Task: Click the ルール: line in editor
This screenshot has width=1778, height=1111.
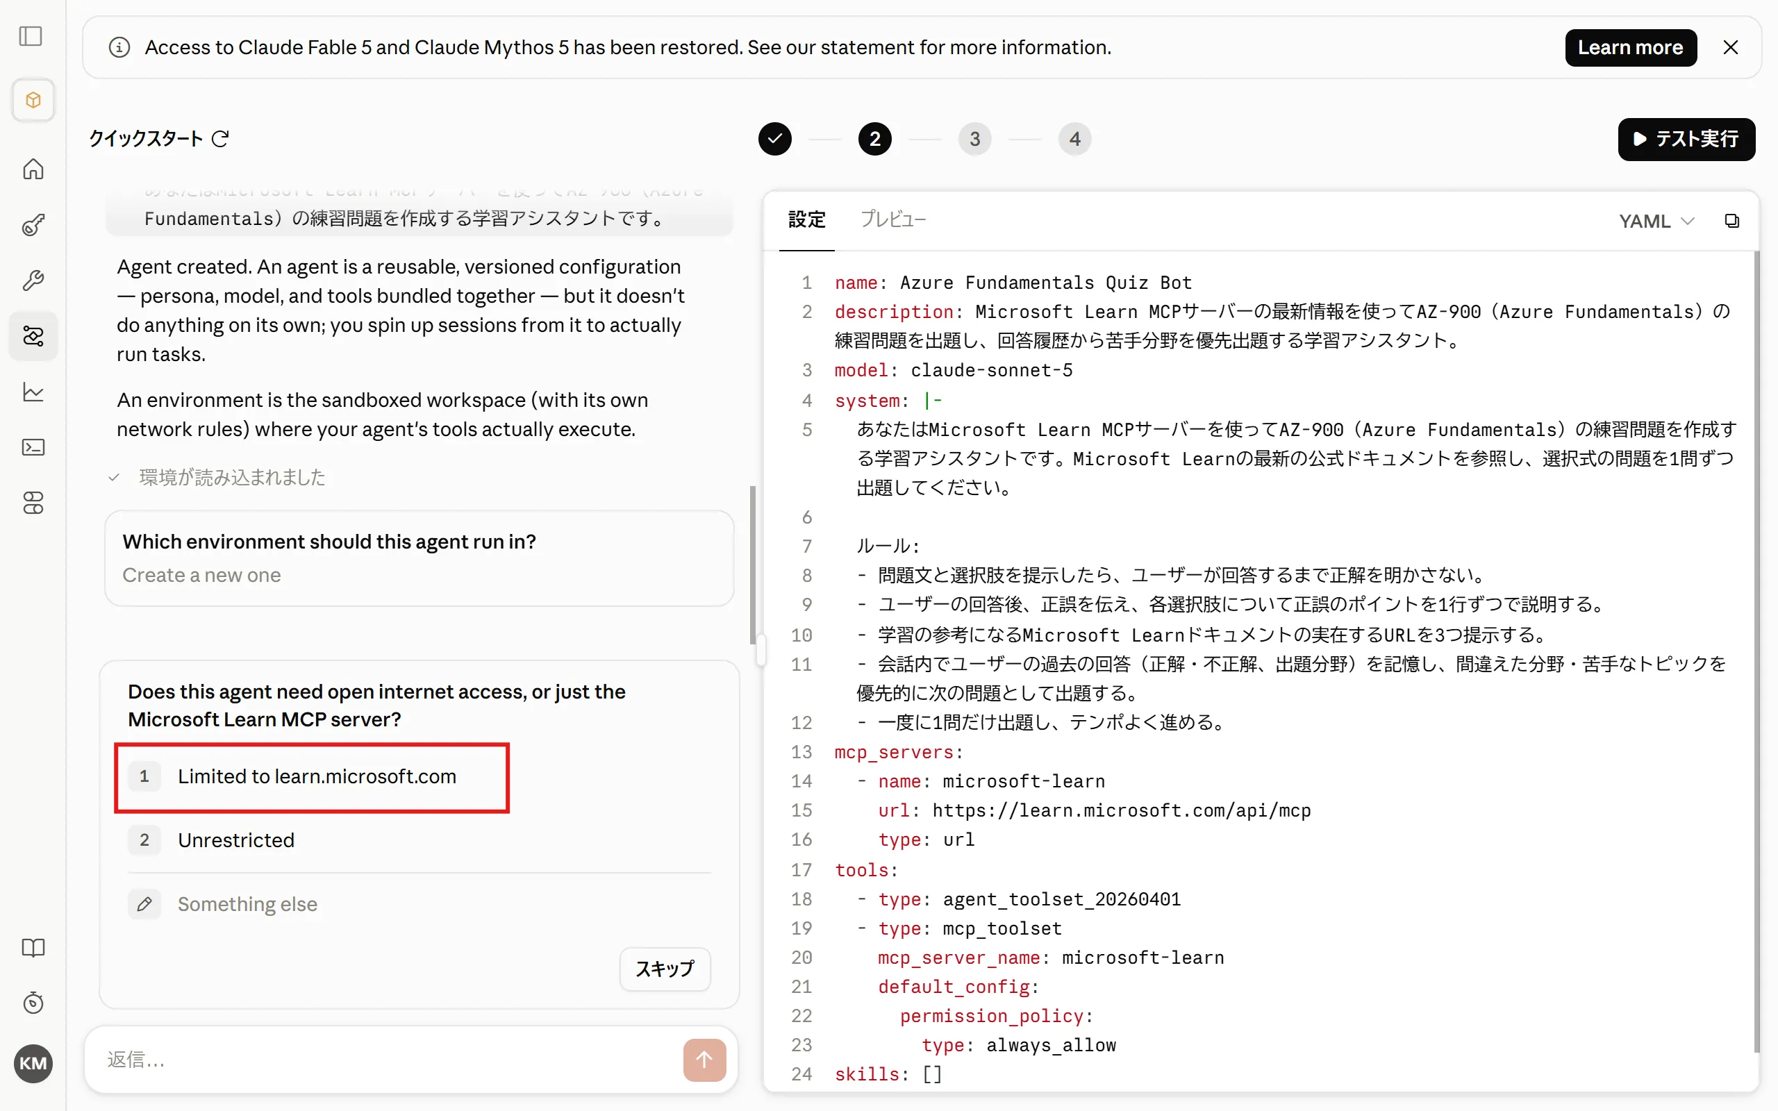Action: tap(888, 546)
